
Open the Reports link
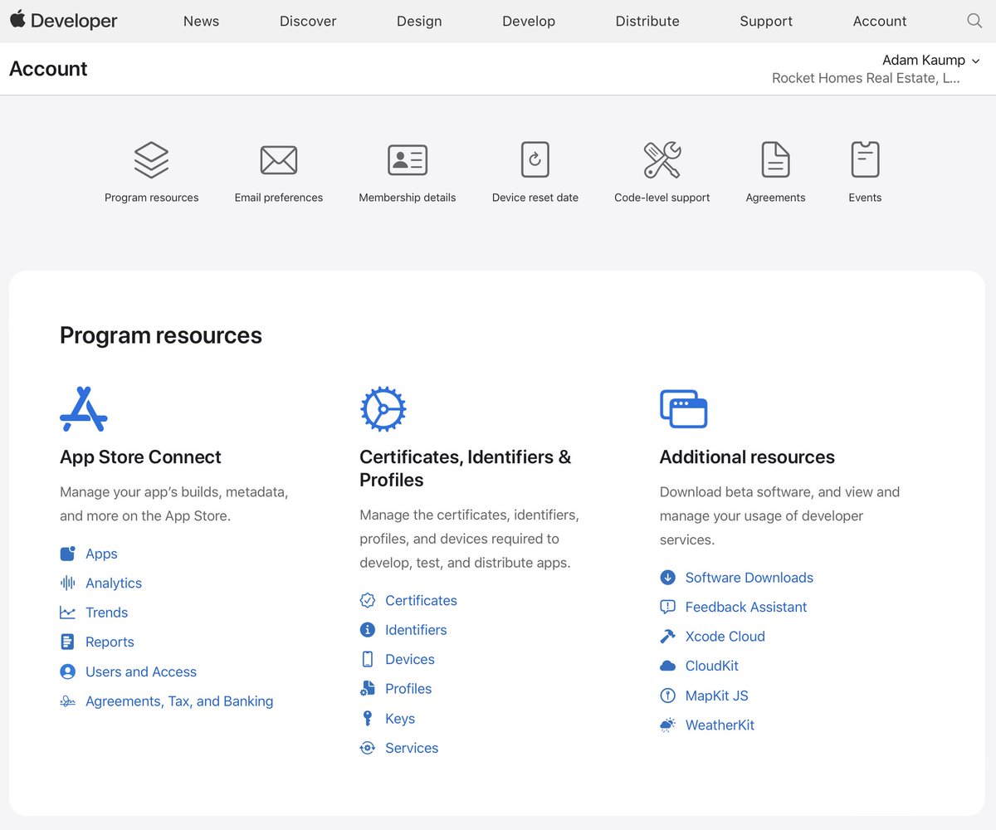click(110, 642)
